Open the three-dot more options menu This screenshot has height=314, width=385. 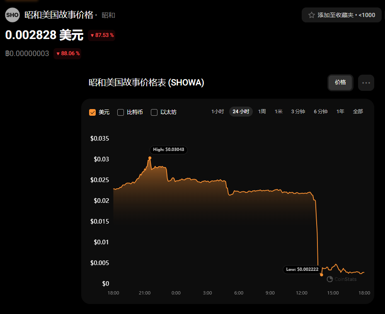click(366, 83)
